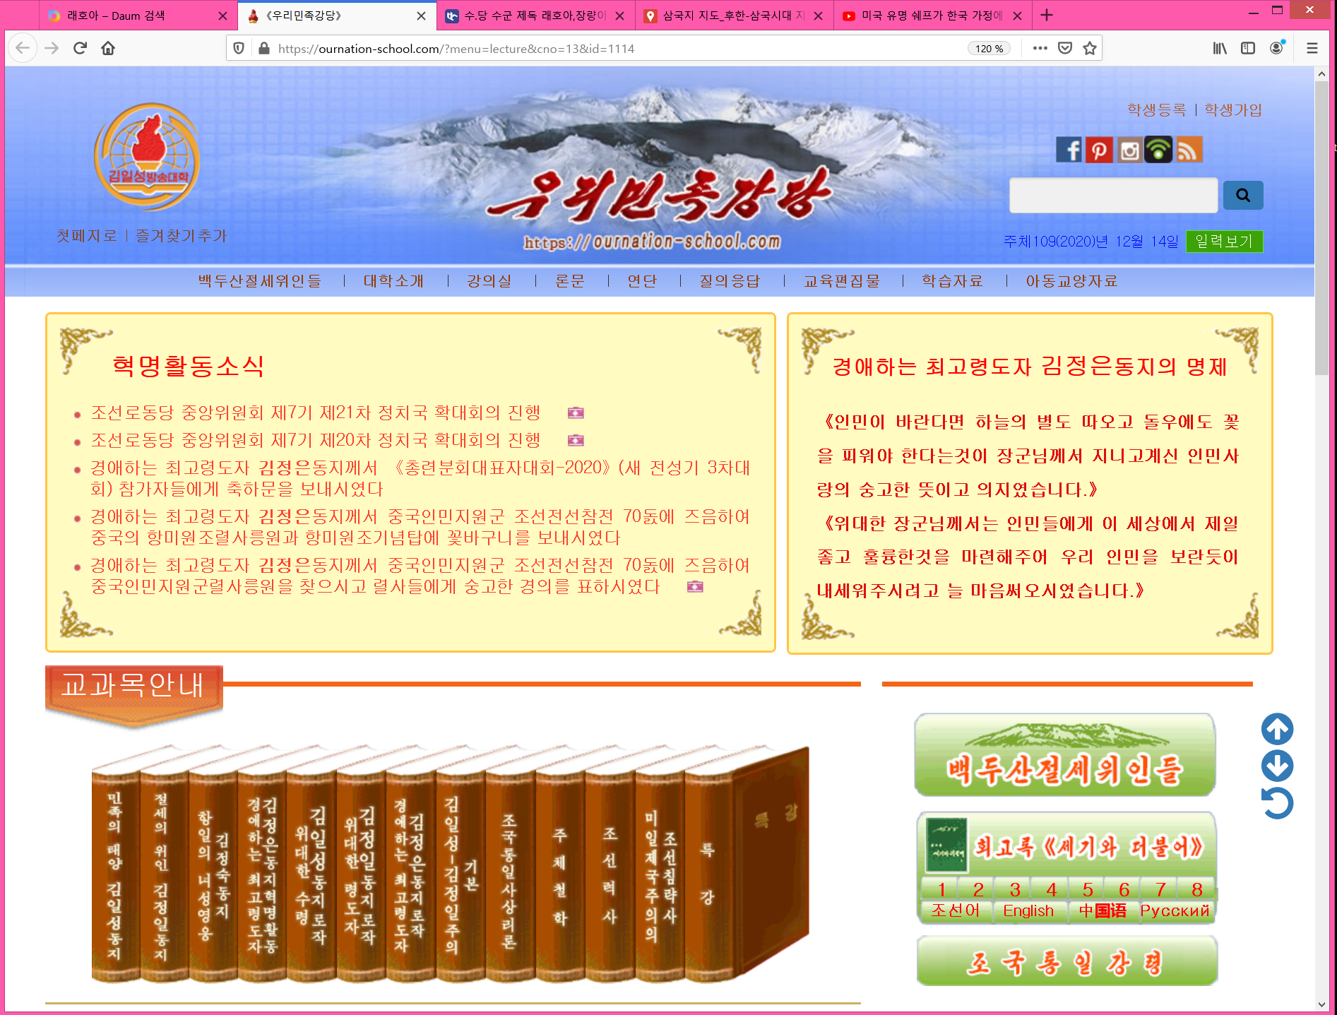Click the 첫페지로 link
The height and width of the screenshot is (1015, 1337).
pyautogui.click(x=86, y=236)
